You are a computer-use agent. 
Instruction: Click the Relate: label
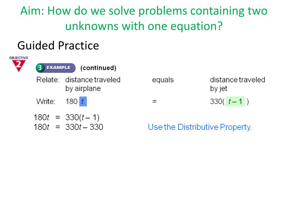(48, 80)
